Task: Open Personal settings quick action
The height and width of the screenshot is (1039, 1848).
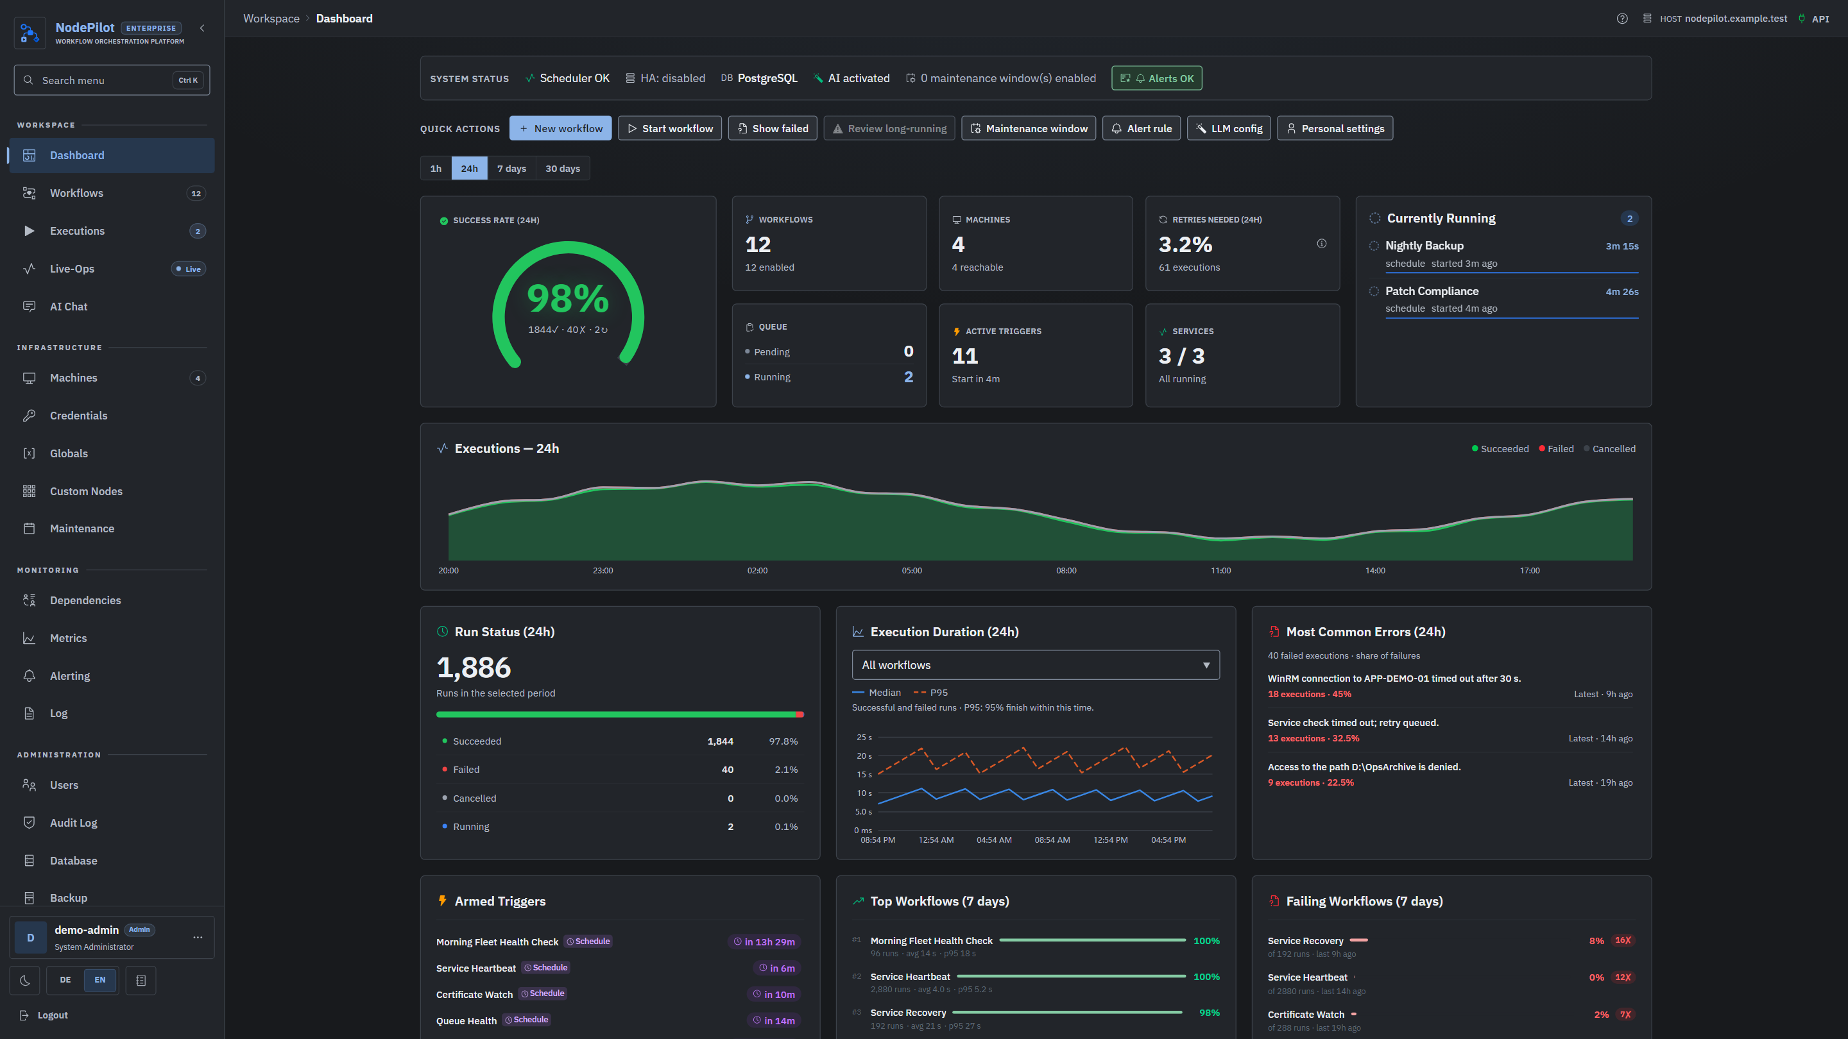Action: 1335,128
